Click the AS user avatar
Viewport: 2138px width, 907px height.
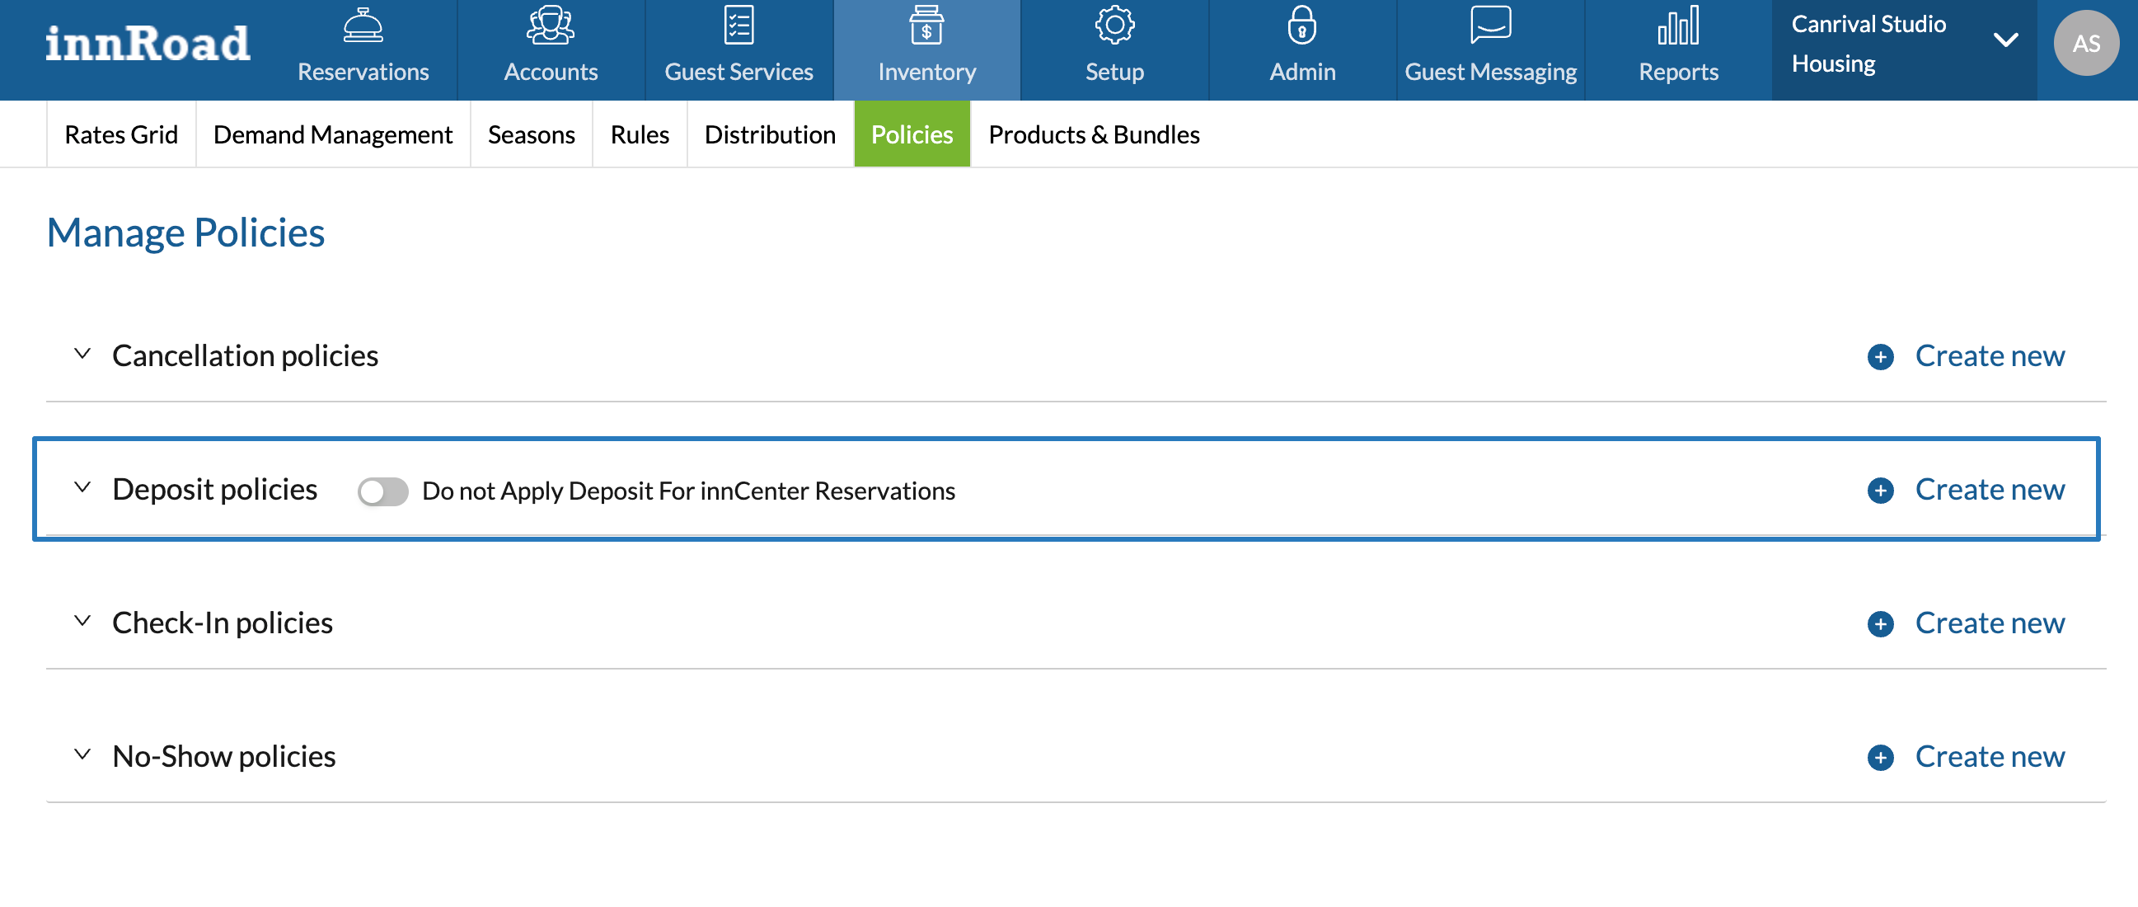2085,43
